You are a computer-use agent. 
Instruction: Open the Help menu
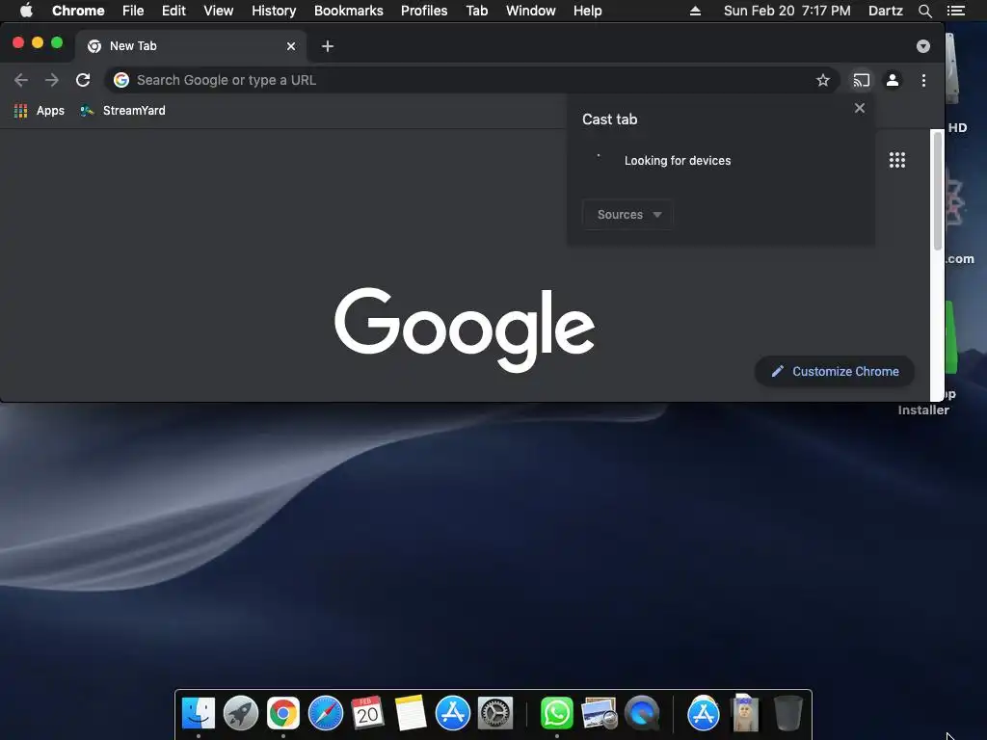point(587,11)
